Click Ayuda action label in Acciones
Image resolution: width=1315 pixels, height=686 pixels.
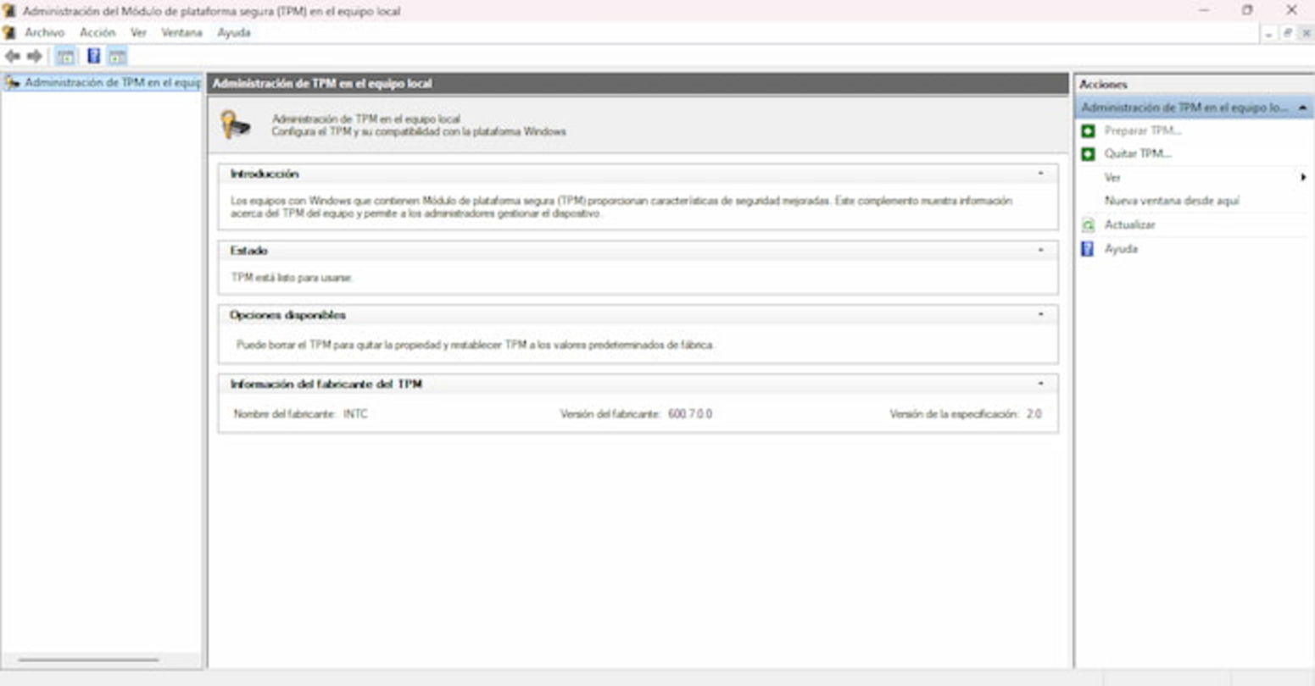click(1121, 249)
